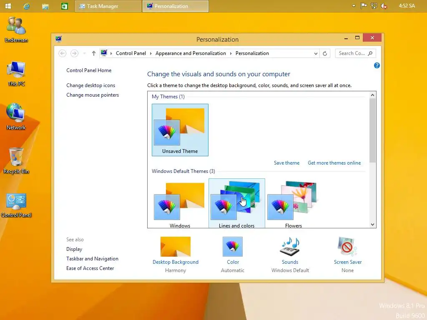
Task: Open Change mouse pointers link
Action: 93,95
